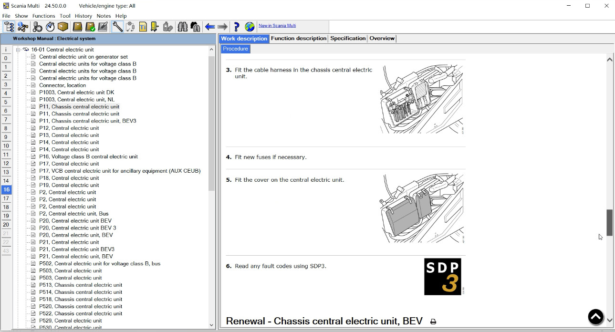Select the Work description tab
The image size is (615, 332).
coord(244,39)
